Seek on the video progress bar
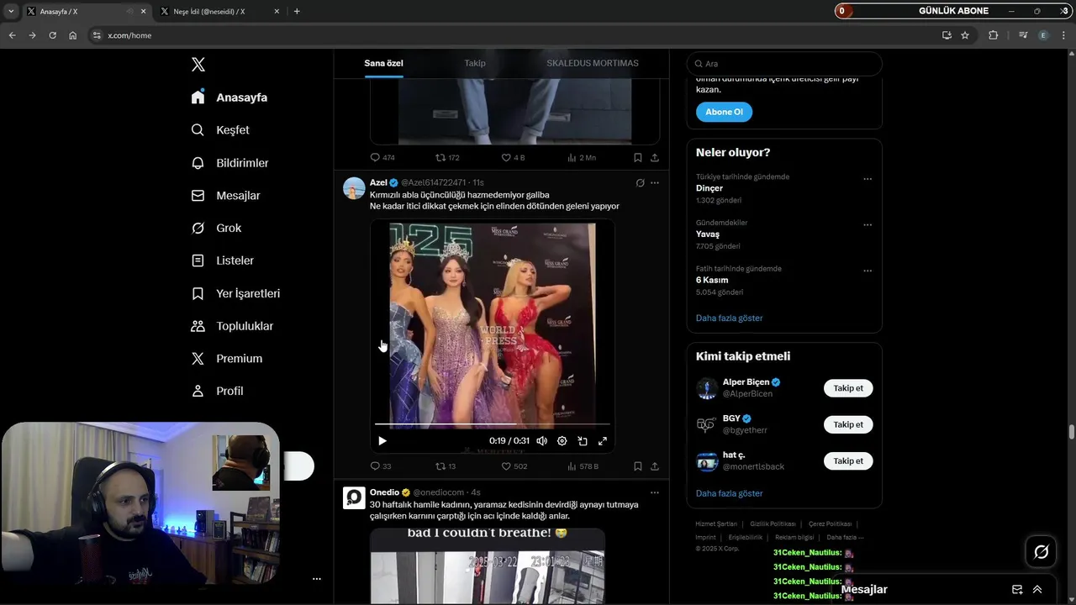The height and width of the screenshot is (605, 1076). [x=493, y=424]
